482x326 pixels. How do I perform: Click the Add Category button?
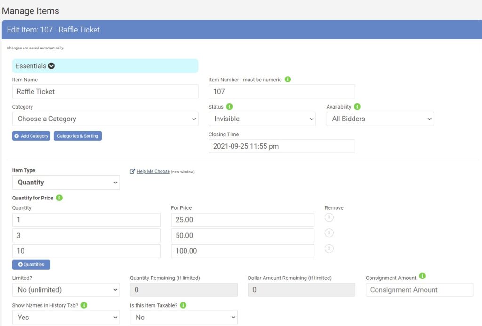(31, 136)
